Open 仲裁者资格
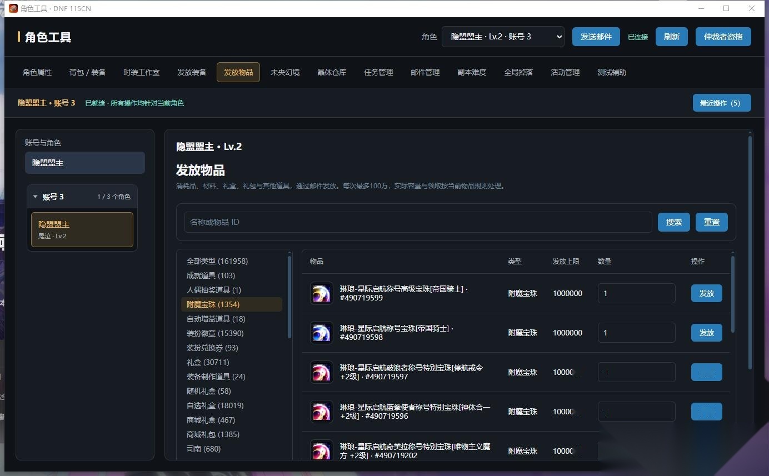Viewport: 769px width, 476px height. click(723, 37)
